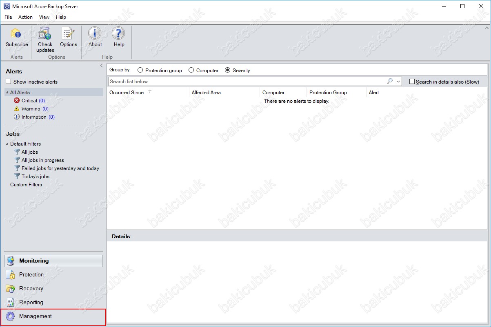Image resolution: width=491 pixels, height=327 pixels.
Task: Select the All jobs filter
Action: pos(30,152)
